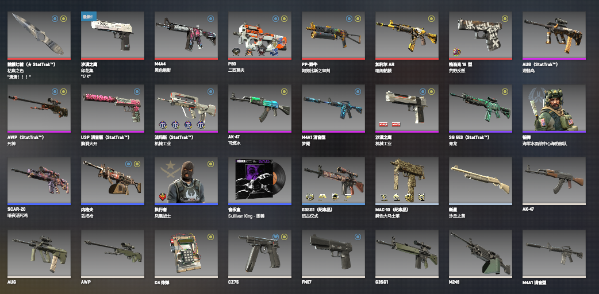The height and width of the screenshot is (294, 599).
Task: Select the SCAR-20 暗夜活死鸡 item
Action: 39,181
